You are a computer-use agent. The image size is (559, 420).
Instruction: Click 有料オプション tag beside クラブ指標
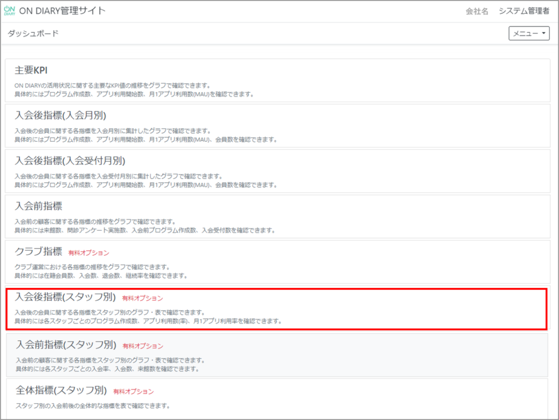[x=88, y=253]
